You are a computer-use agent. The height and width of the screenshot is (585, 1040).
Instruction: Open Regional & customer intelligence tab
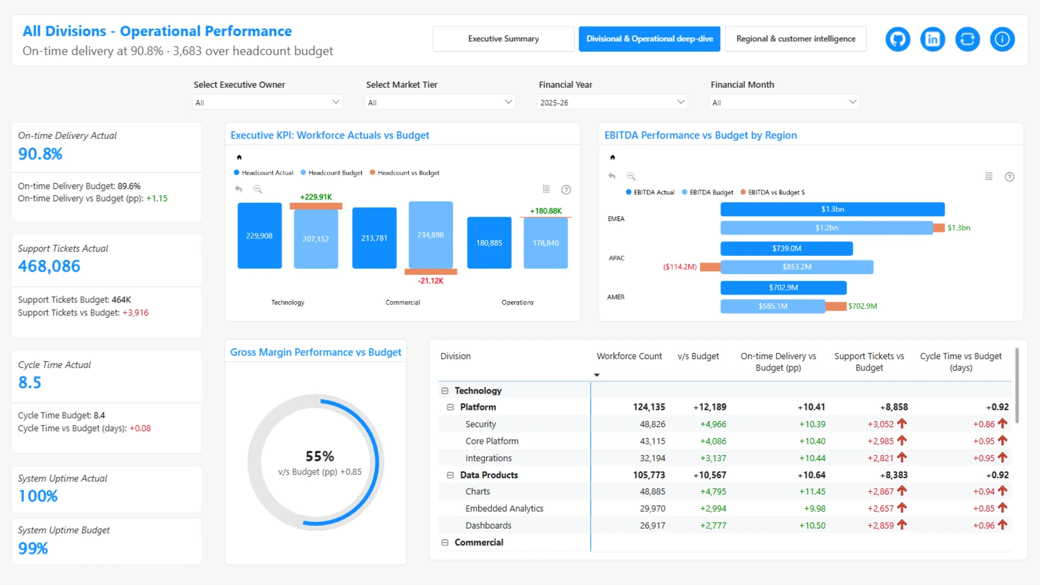795,39
